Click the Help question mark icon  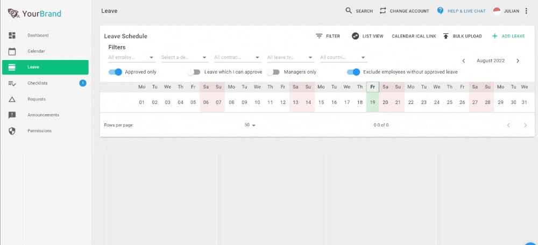[x=440, y=11]
